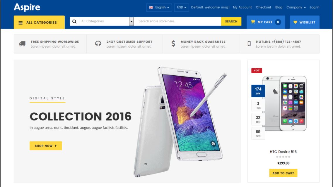The width and height of the screenshot is (333, 187).
Task: Click the Aspire logo
Action: pos(27,7)
